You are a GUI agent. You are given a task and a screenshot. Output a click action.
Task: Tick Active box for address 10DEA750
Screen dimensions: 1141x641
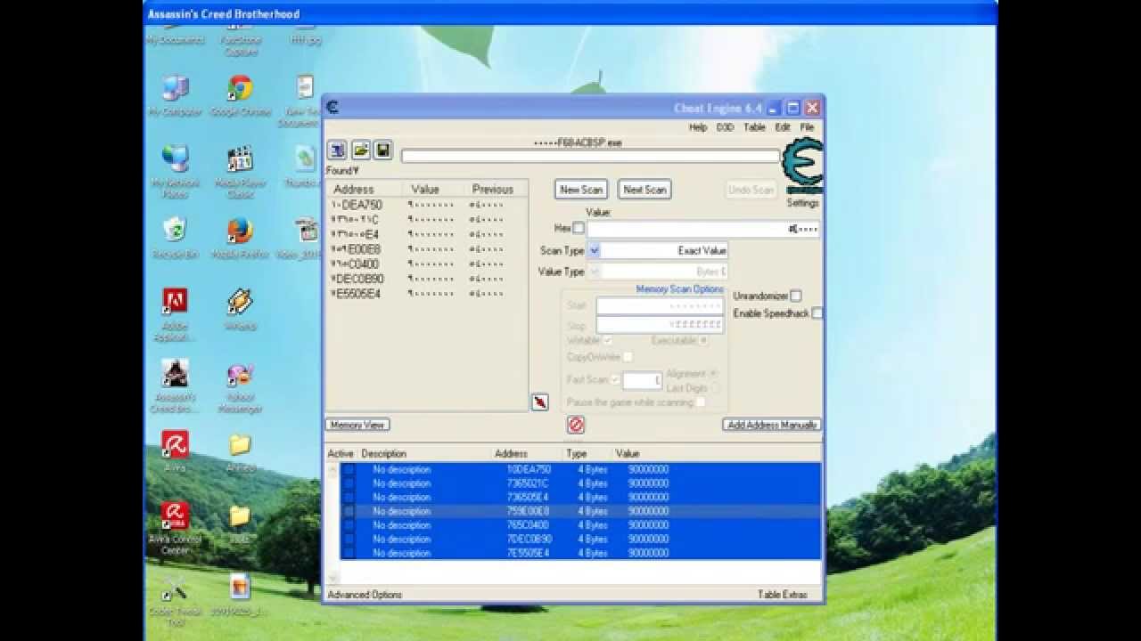coord(349,469)
